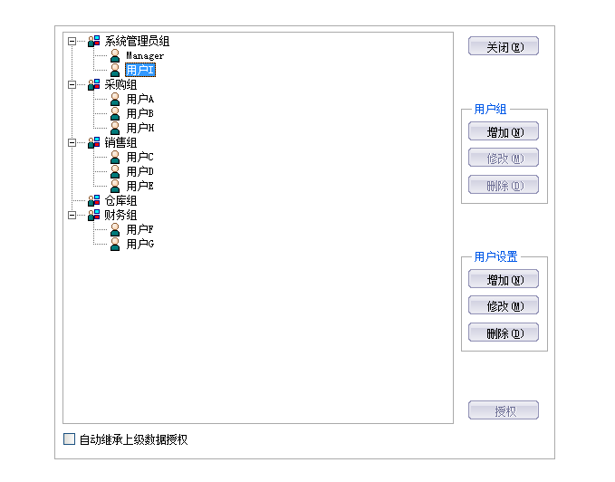This screenshot has width=615, height=482.
Task: Click 修改 in the 用户设置 section
Action: pyautogui.click(x=504, y=306)
